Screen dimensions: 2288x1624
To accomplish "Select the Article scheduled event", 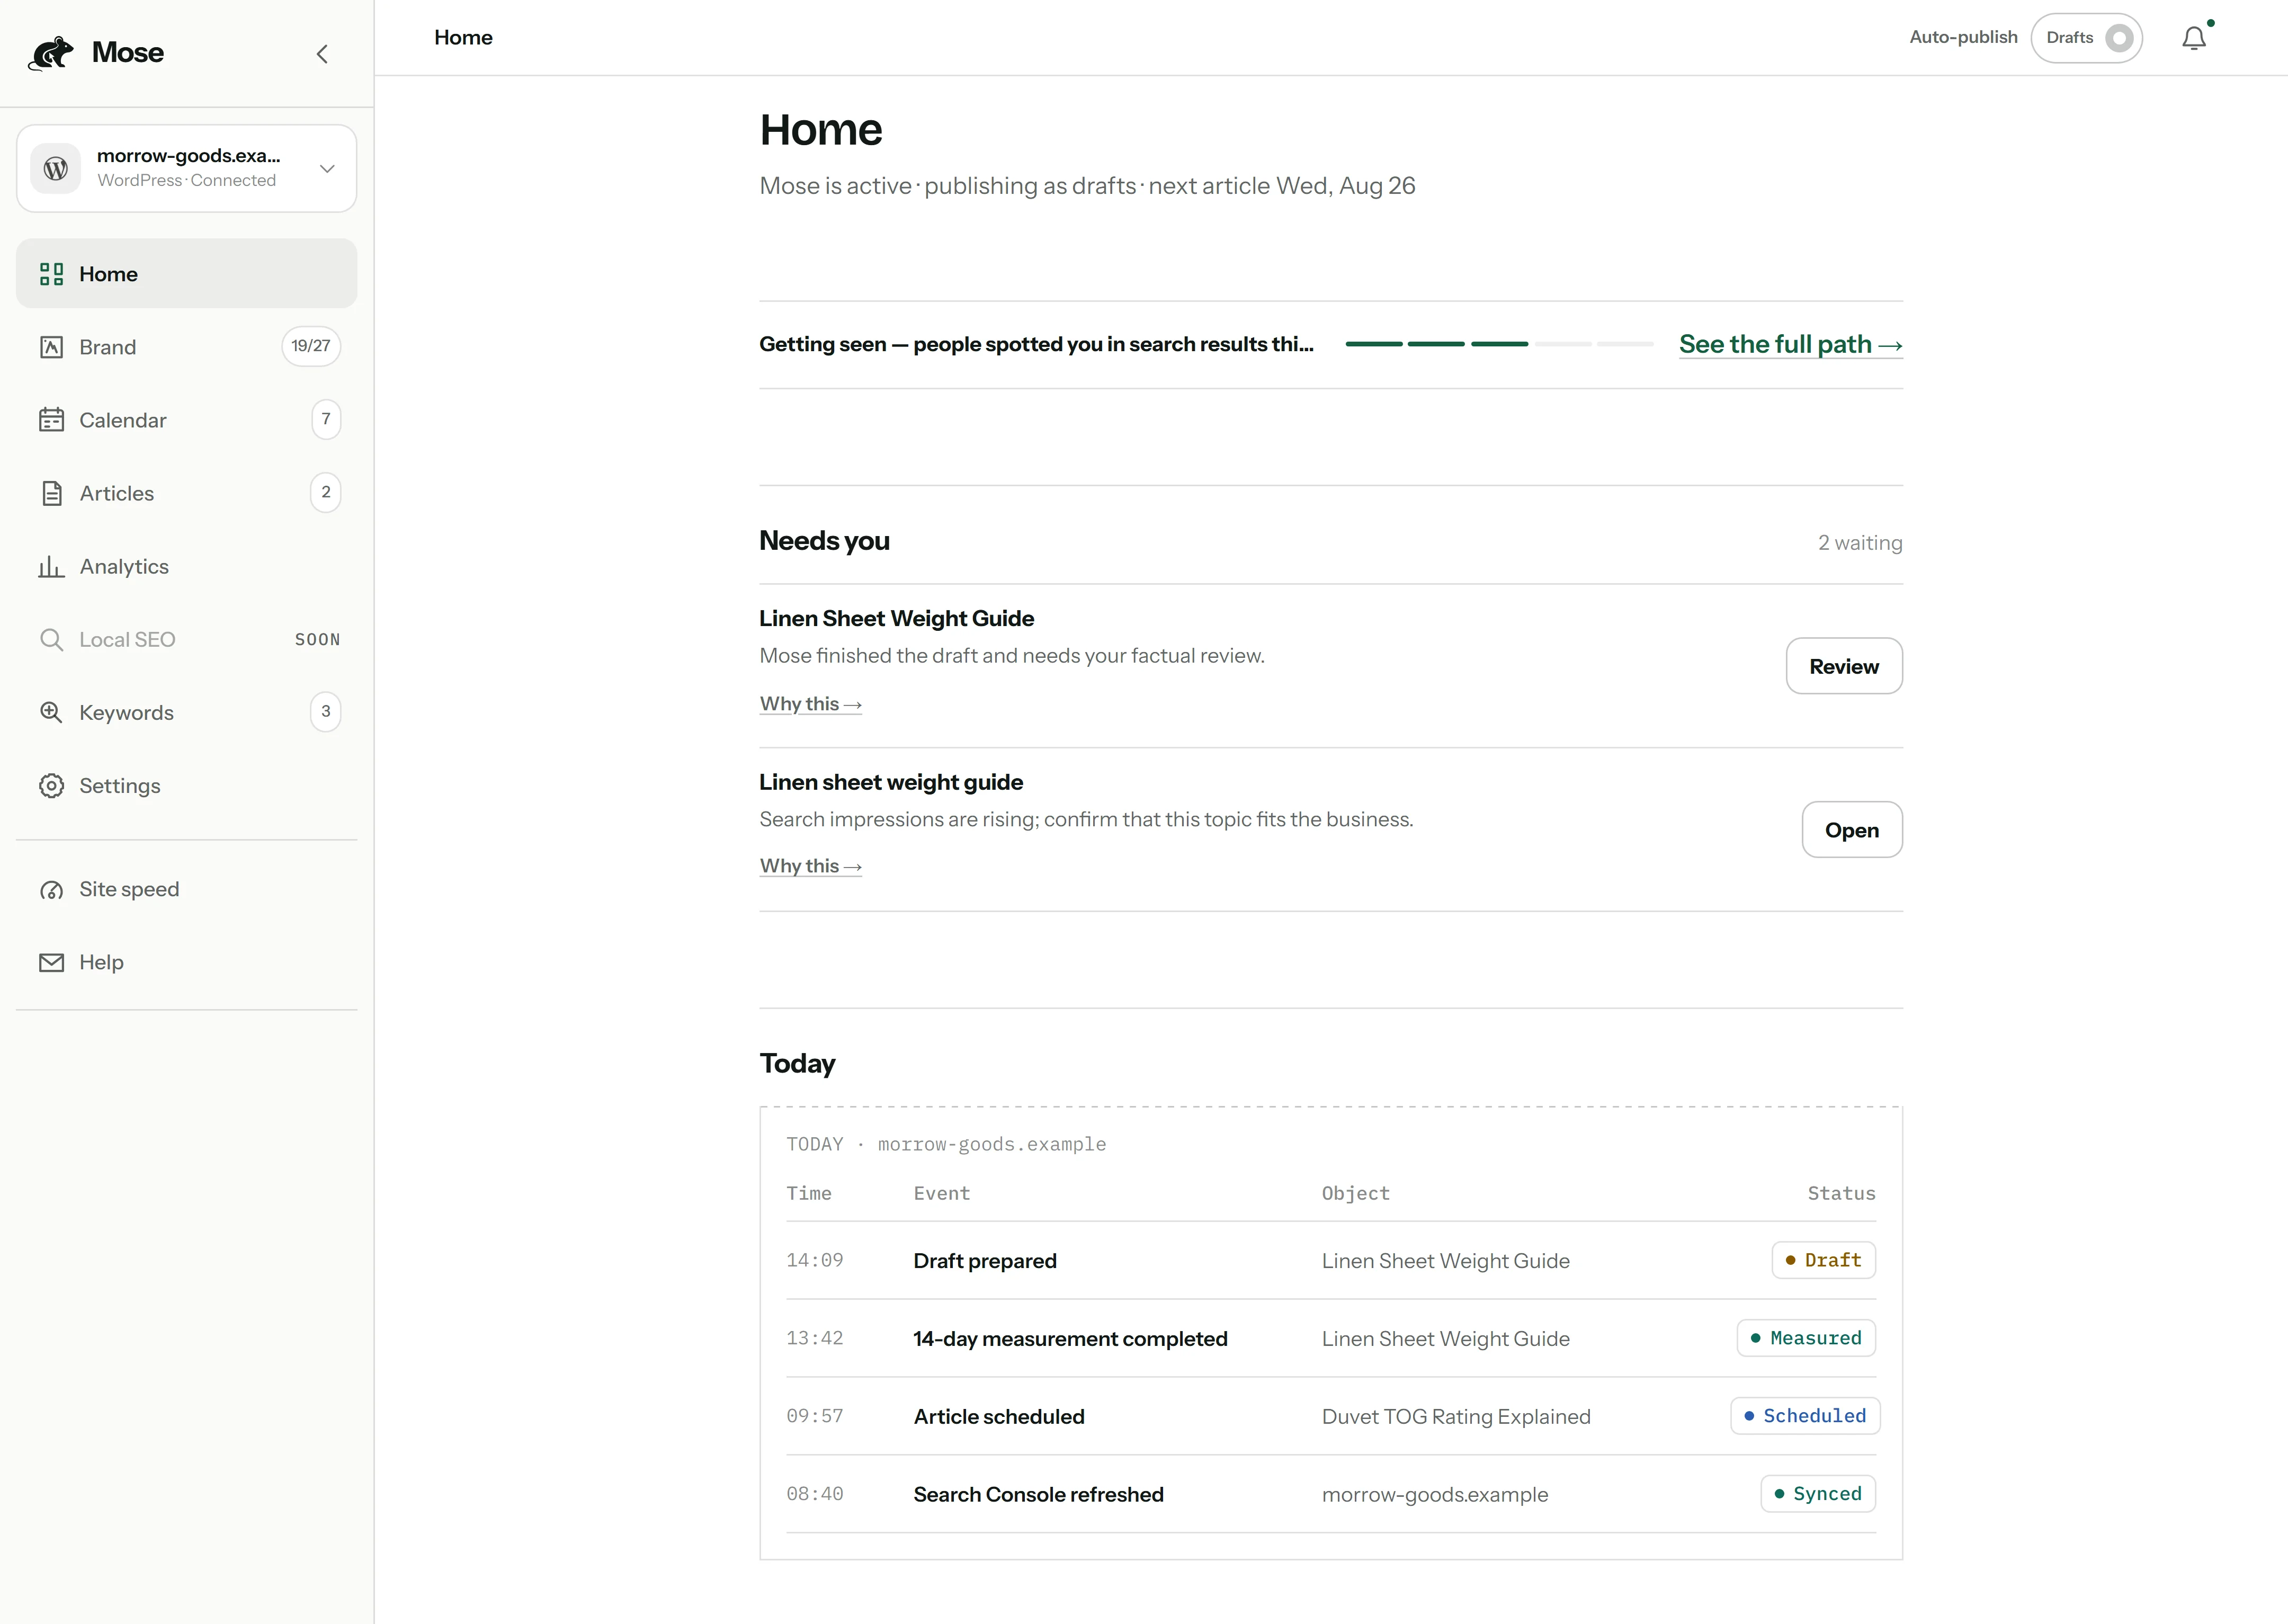I will pyautogui.click(x=999, y=1417).
